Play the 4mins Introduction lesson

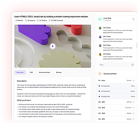(99, 86)
